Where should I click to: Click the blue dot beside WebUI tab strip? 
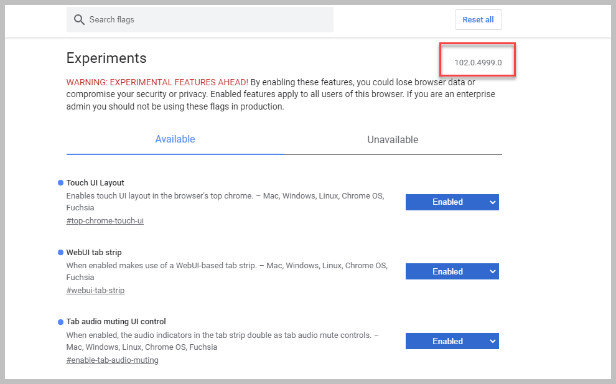click(x=61, y=253)
